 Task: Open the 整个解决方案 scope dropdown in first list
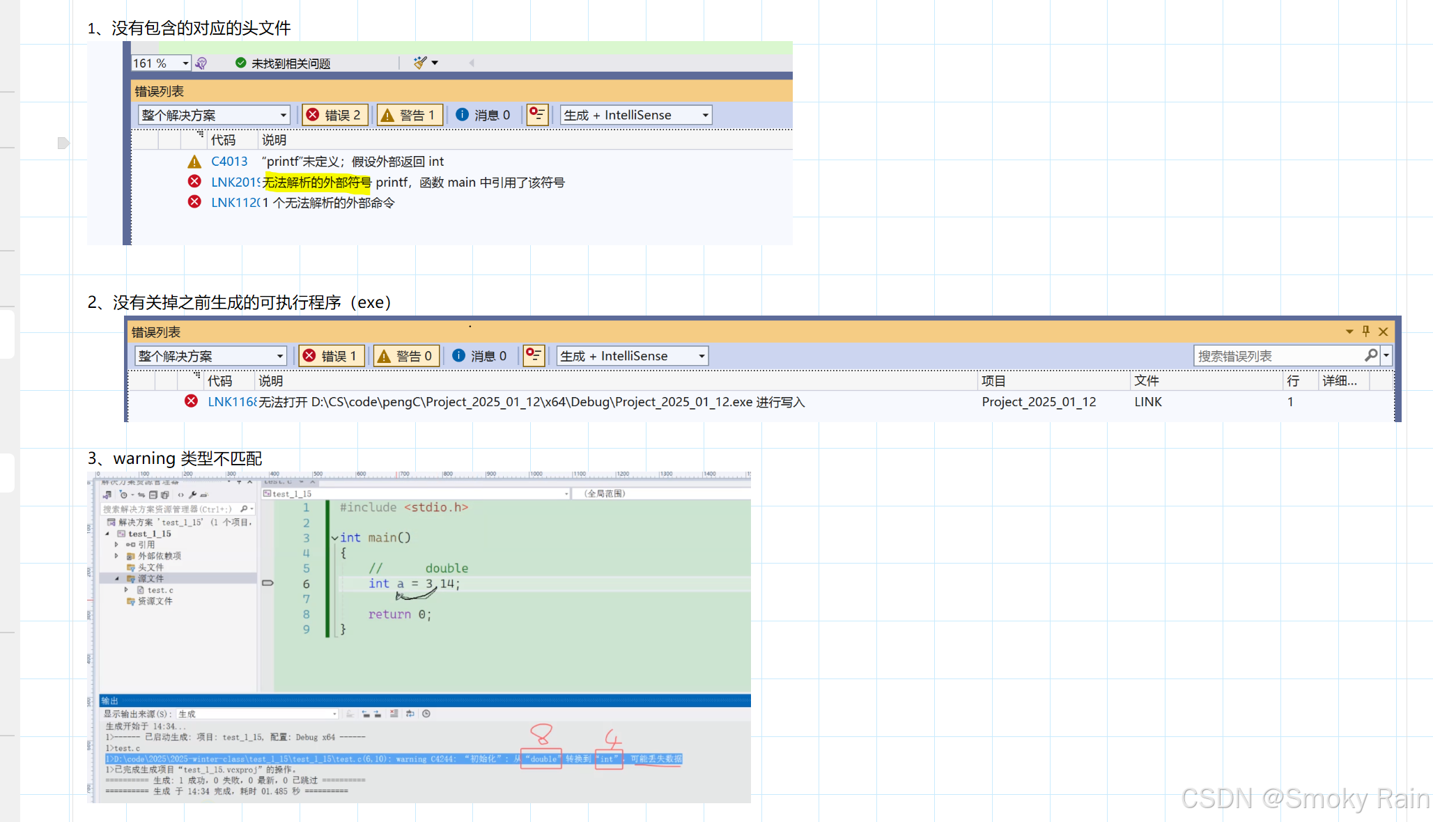pos(283,115)
